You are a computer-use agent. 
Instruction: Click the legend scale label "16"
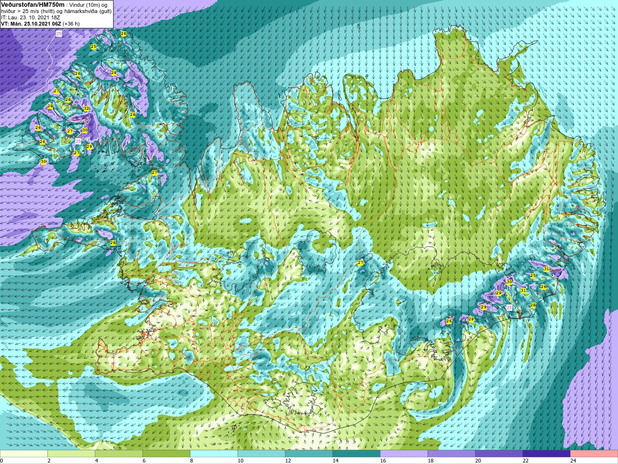tap(383, 461)
